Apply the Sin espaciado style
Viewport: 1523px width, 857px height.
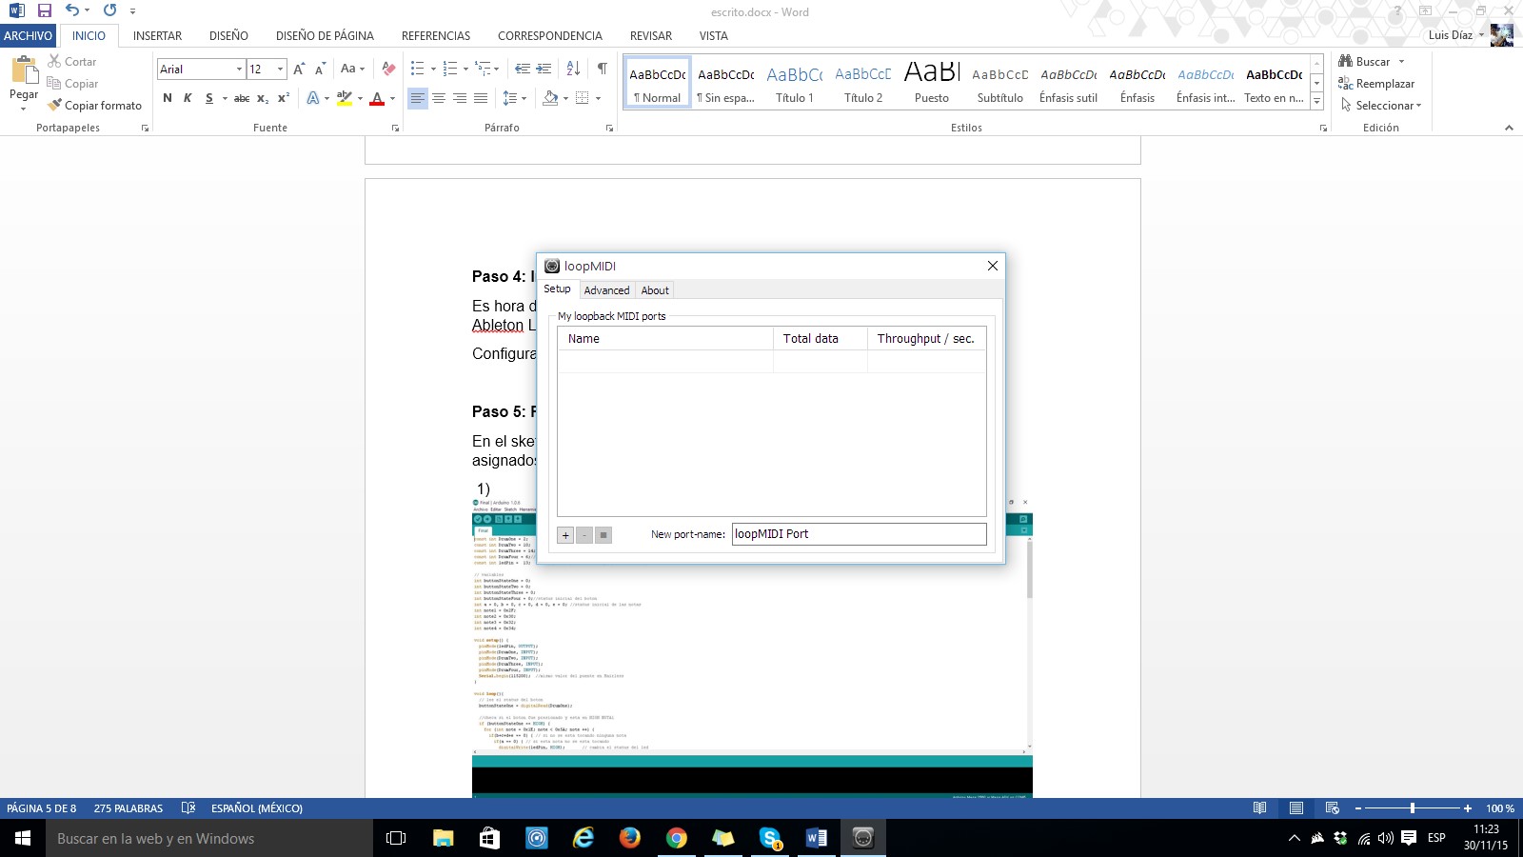[x=726, y=84]
